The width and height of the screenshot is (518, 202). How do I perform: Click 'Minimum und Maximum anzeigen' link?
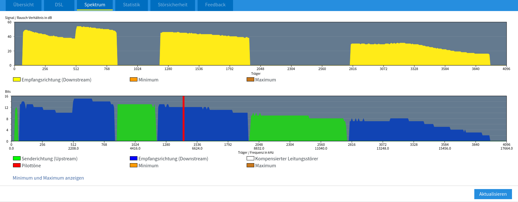tap(48, 178)
